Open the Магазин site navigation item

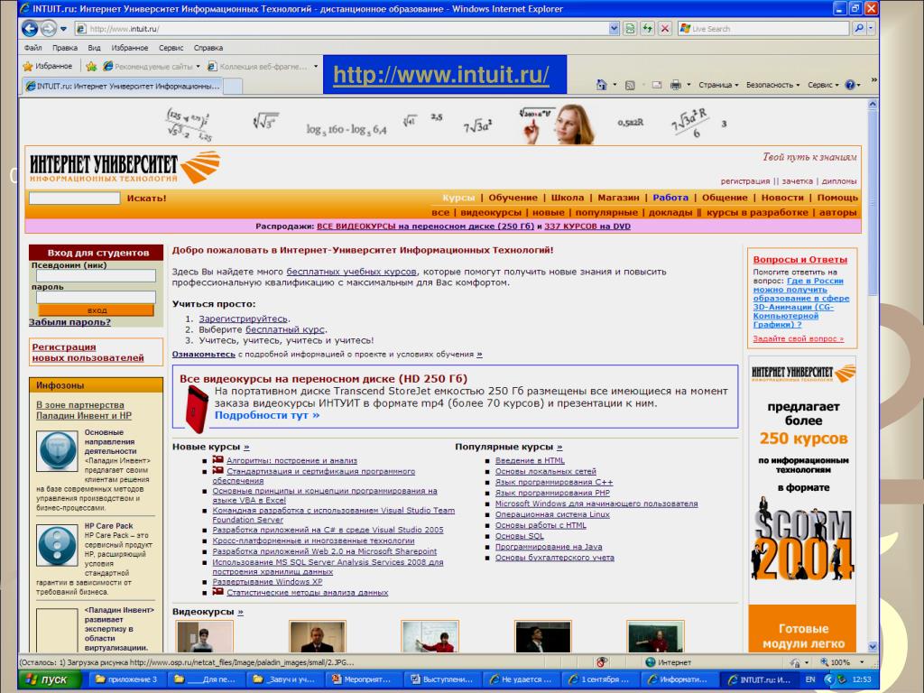pyautogui.click(x=618, y=198)
